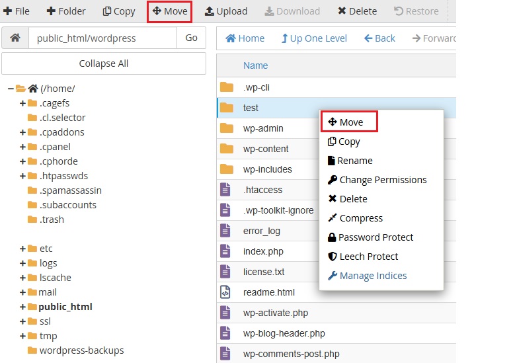Create a new file with + File
Image resolution: width=511 pixels, height=363 pixels.
17,11
